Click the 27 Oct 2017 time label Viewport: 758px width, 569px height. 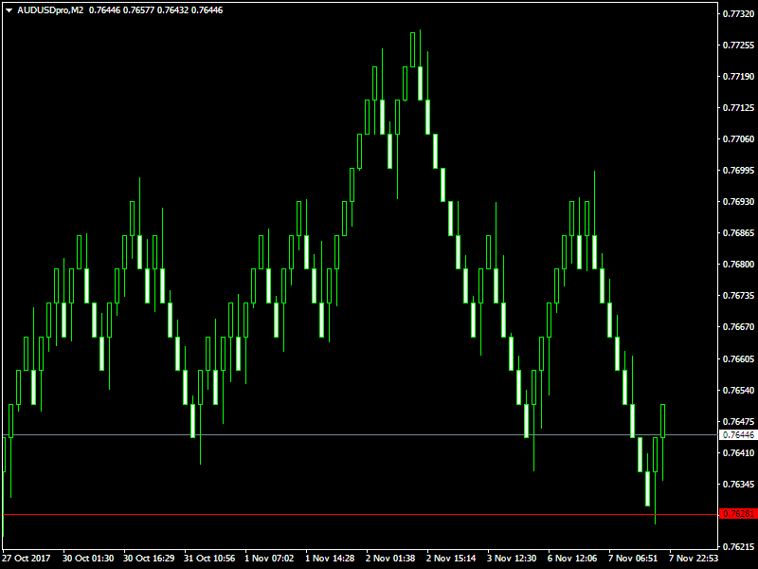pos(27,559)
